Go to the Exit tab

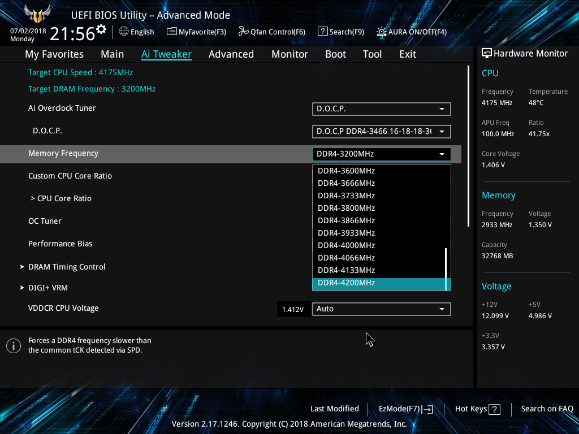pyautogui.click(x=408, y=54)
